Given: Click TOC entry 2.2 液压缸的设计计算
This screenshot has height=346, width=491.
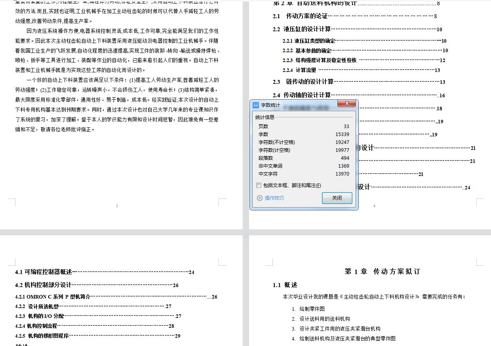Looking at the screenshot, I should click(358, 29).
